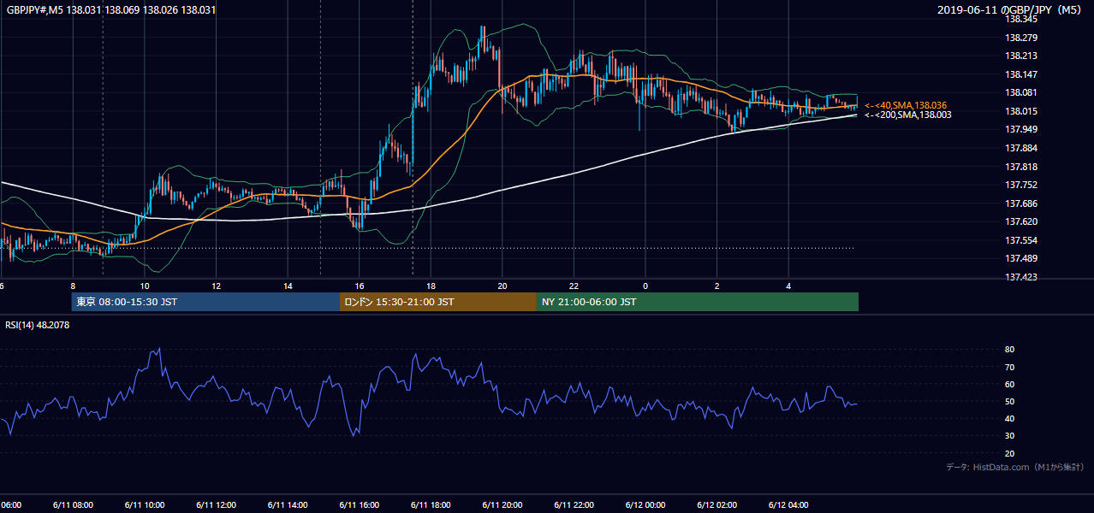Click hour label 18 under price chart
This screenshot has width=1094, height=513.
click(x=431, y=286)
